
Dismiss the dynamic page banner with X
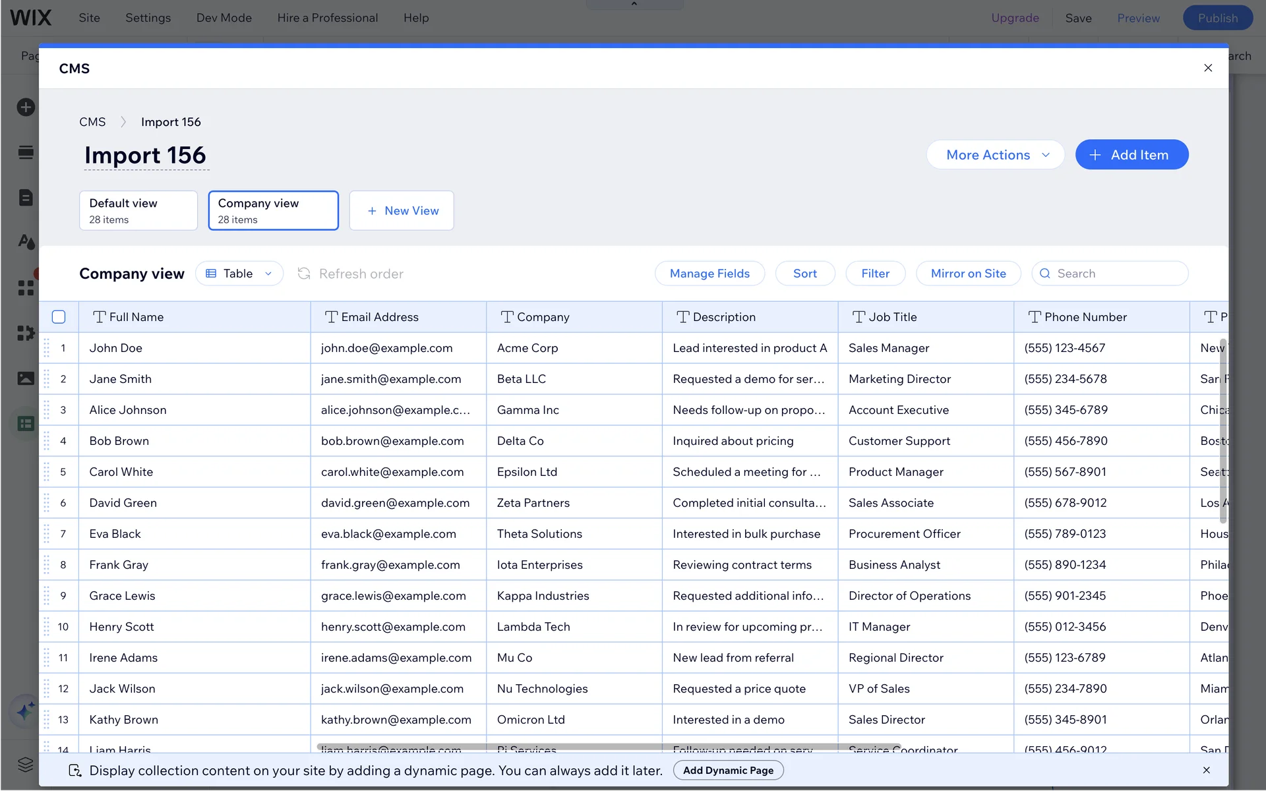[1206, 770]
